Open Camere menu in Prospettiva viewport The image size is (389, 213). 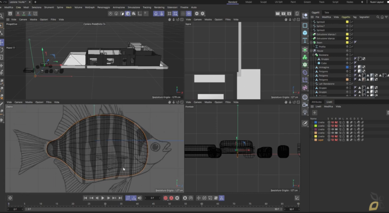coord(23,20)
